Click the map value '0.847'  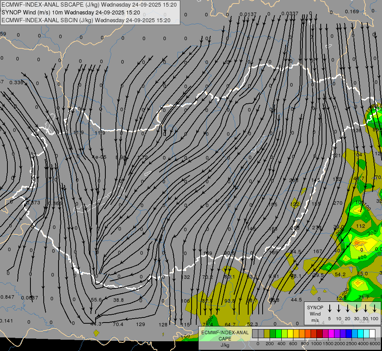[x=7, y=297]
